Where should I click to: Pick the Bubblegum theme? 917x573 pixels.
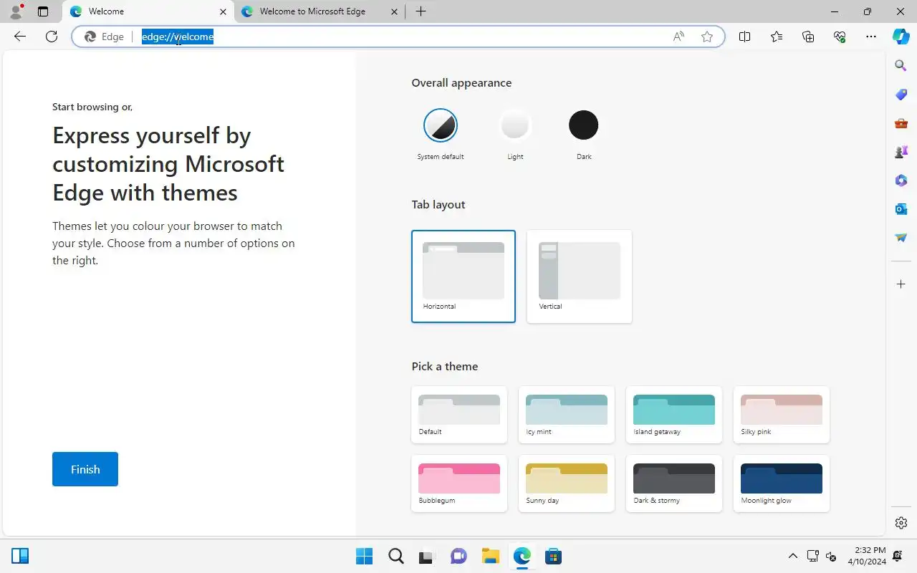point(459,483)
